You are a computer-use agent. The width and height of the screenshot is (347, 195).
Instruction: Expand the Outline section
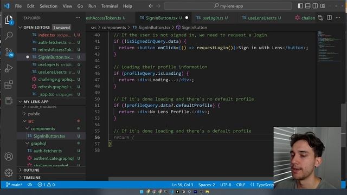point(31,170)
